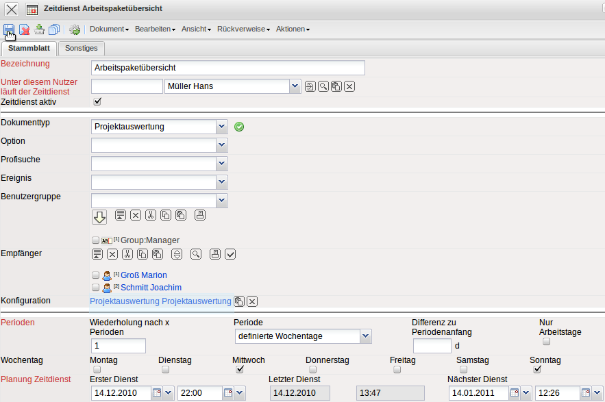Click the search icon beside Müller Hans
Screen dimensions: 605x402
323,86
